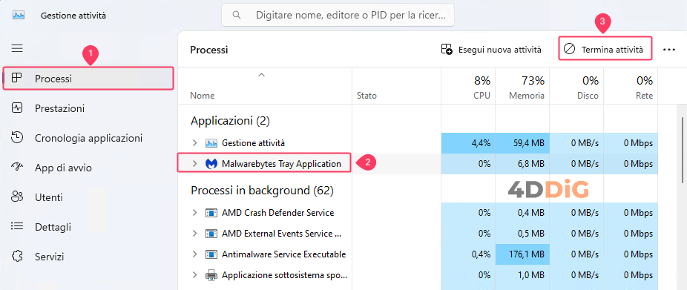
Task: Open the Servizi page
Action: point(88,257)
